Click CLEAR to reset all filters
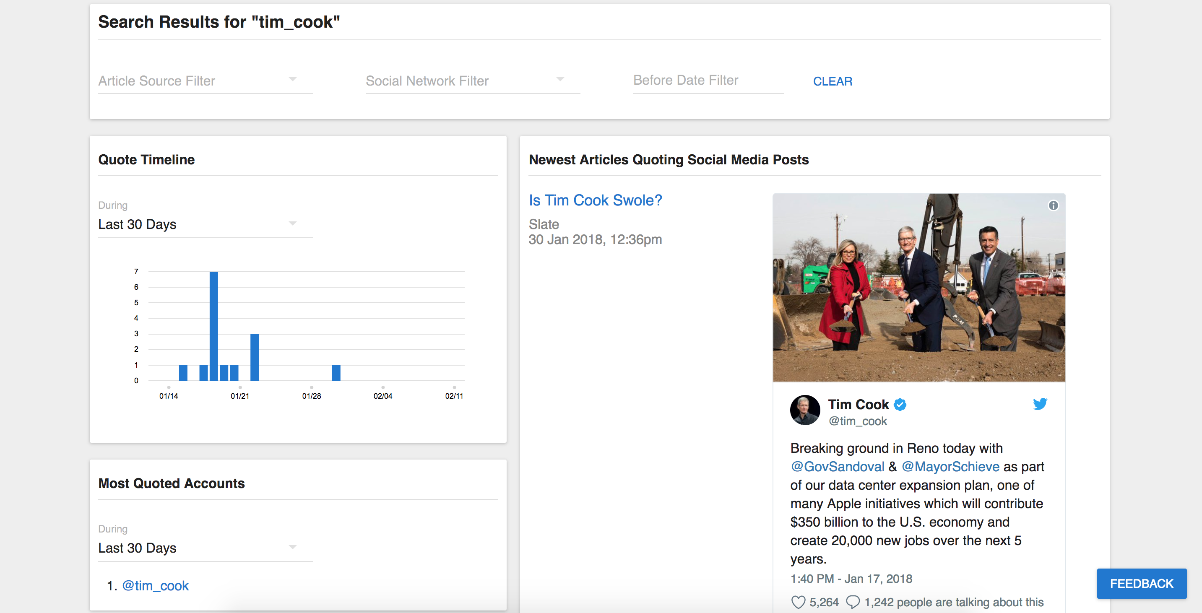The image size is (1202, 613). pos(833,81)
